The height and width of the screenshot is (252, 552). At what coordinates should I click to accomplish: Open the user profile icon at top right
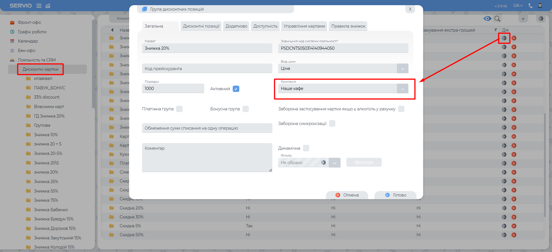540,5
